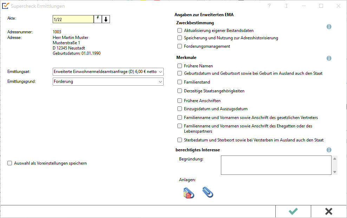Open the Ermittlungsart dropdown
347x218 pixels.
(108, 72)
